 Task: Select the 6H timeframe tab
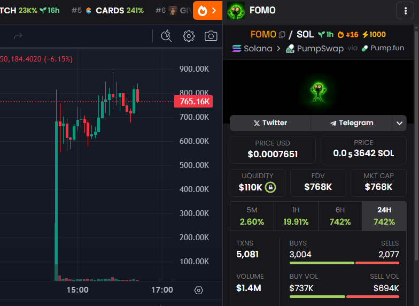(x=340, y=216)
